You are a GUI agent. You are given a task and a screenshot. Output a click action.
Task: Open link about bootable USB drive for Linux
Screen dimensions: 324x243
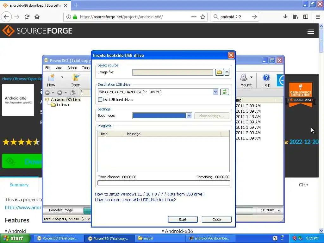[135, 200]
